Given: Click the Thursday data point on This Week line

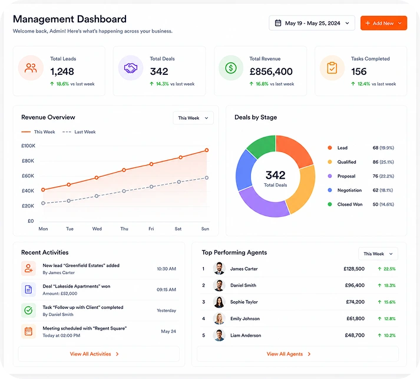Looking at the screenshot, I should (124, 170).
